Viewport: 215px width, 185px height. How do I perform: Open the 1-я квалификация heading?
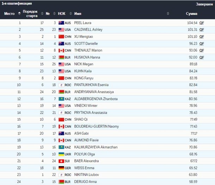pos(17,4)
